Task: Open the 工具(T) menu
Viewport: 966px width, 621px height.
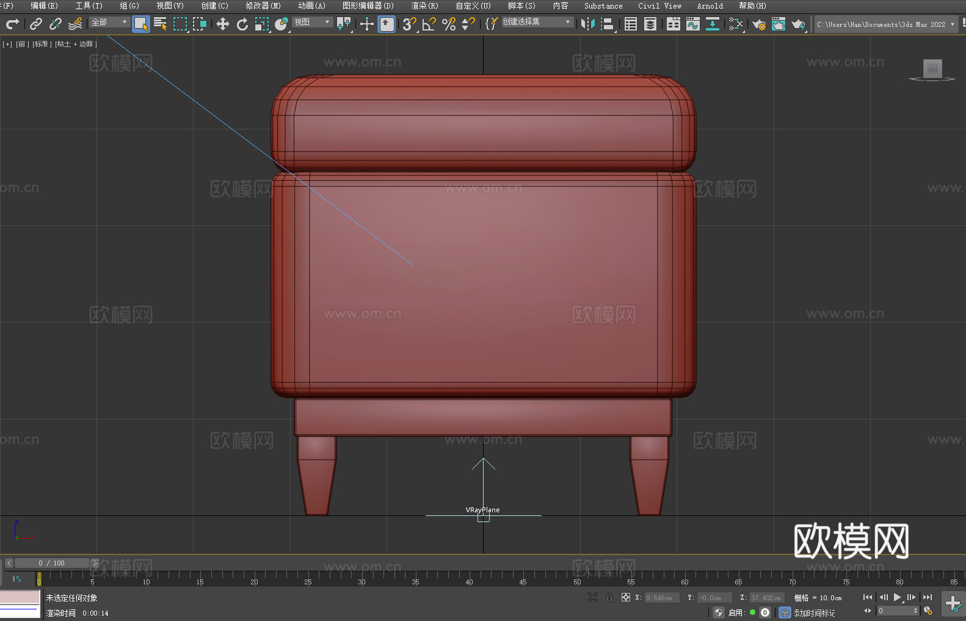Action: point(89,5)
